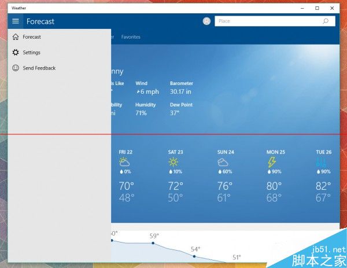Close the Weather window
Screen dimensions: 347x268
click(x=332, y=8)
